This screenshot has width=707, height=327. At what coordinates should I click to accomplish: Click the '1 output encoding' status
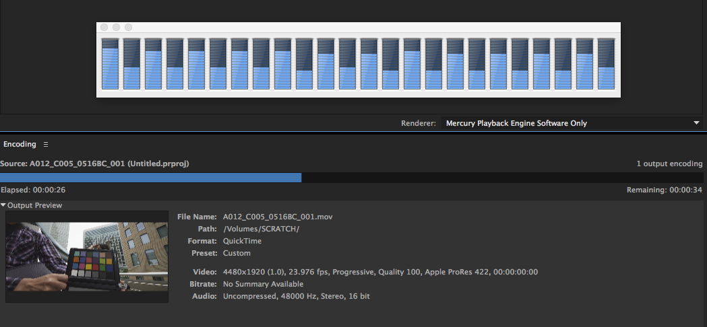pos(669,164)
